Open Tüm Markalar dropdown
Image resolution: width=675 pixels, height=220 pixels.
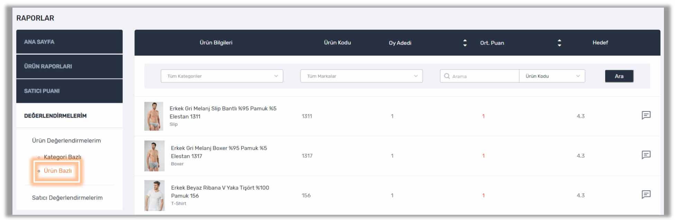[361, 76]
